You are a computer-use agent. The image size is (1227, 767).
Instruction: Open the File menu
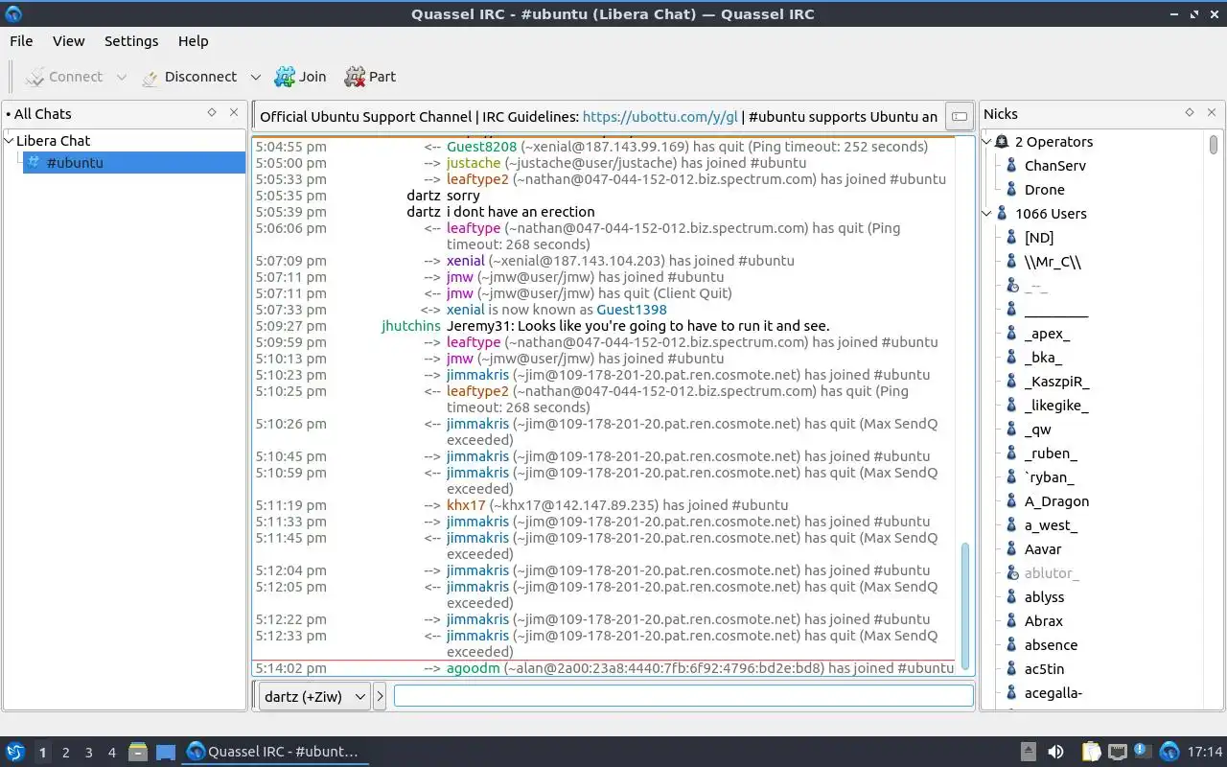(x=21, y=41)
